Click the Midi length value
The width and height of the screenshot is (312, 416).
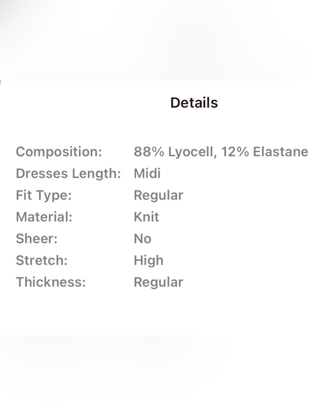tap(147, 173)
